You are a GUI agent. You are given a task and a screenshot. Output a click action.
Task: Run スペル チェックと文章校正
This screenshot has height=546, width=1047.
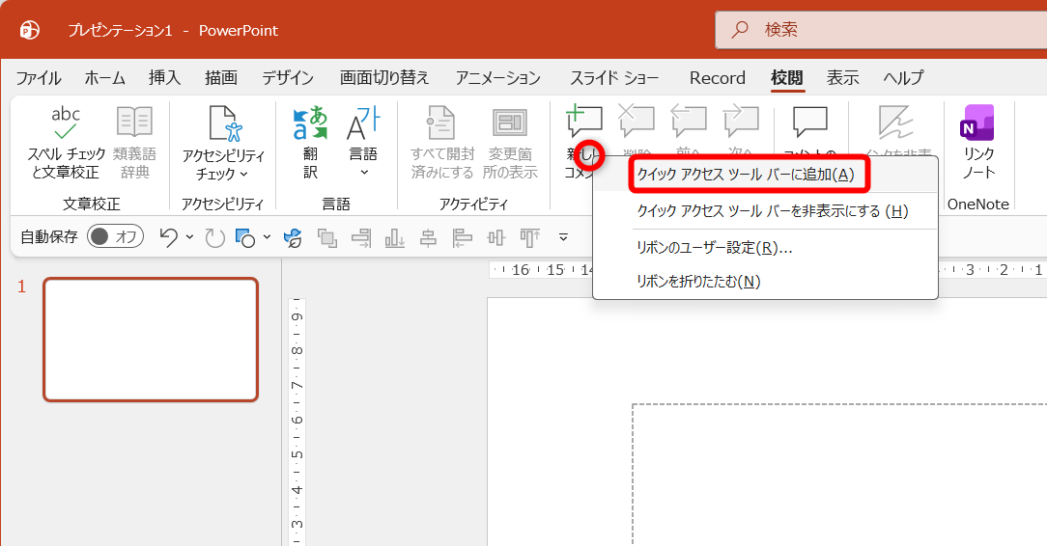(x=66, y=143)
